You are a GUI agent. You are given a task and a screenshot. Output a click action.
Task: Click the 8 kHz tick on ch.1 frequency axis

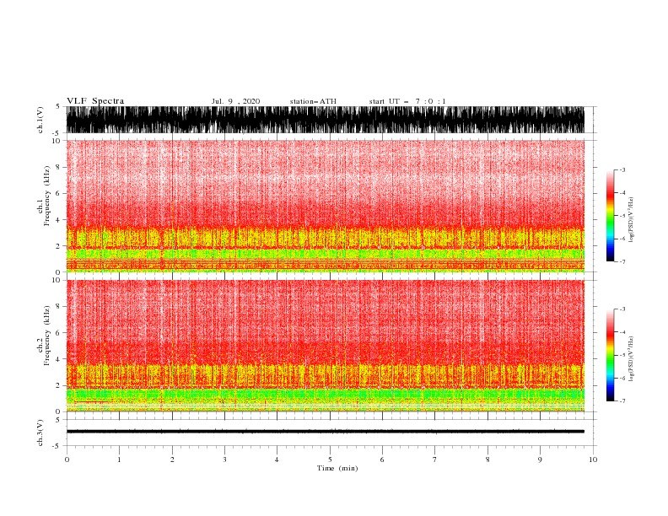58,167
